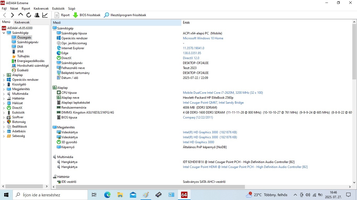The image size is (357, 200).
Task: Click the Beállítások tree icon
Action: (9, 127)
